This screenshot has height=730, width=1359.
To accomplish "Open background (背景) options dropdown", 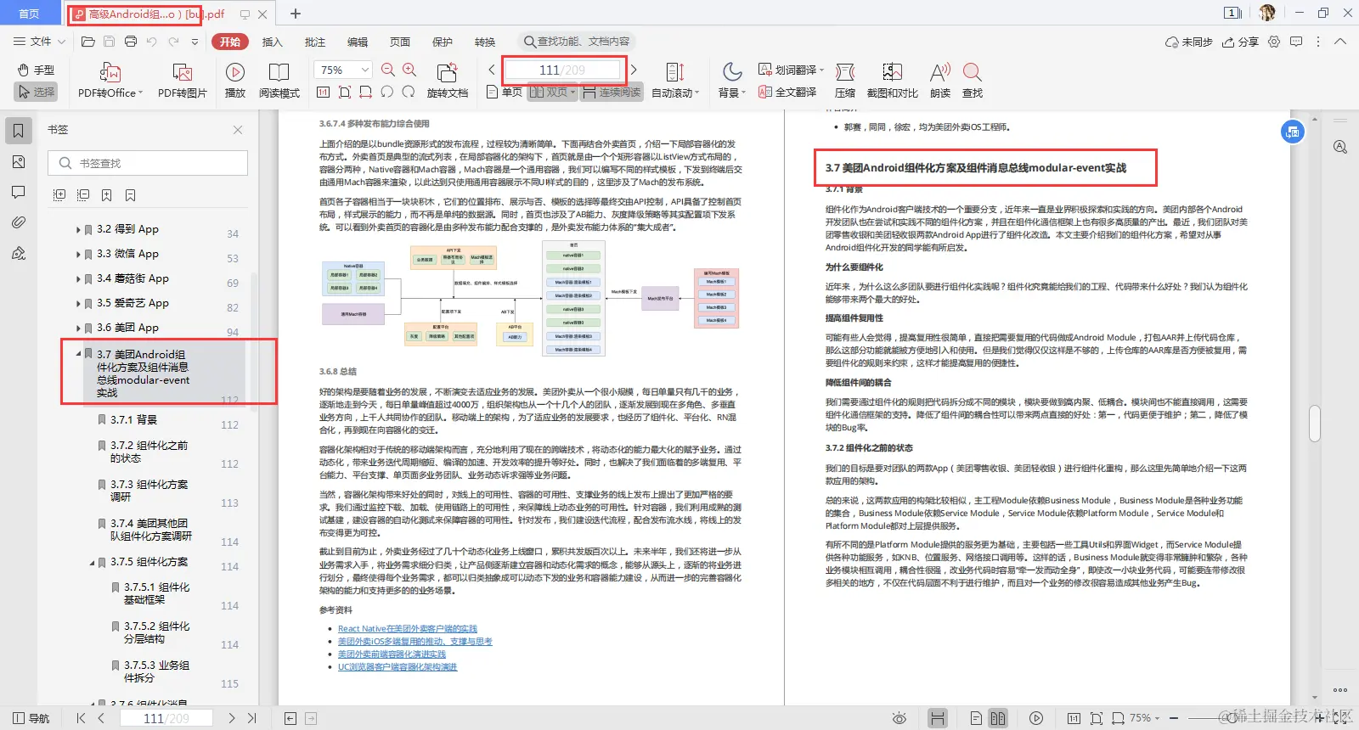I will 732,81.
